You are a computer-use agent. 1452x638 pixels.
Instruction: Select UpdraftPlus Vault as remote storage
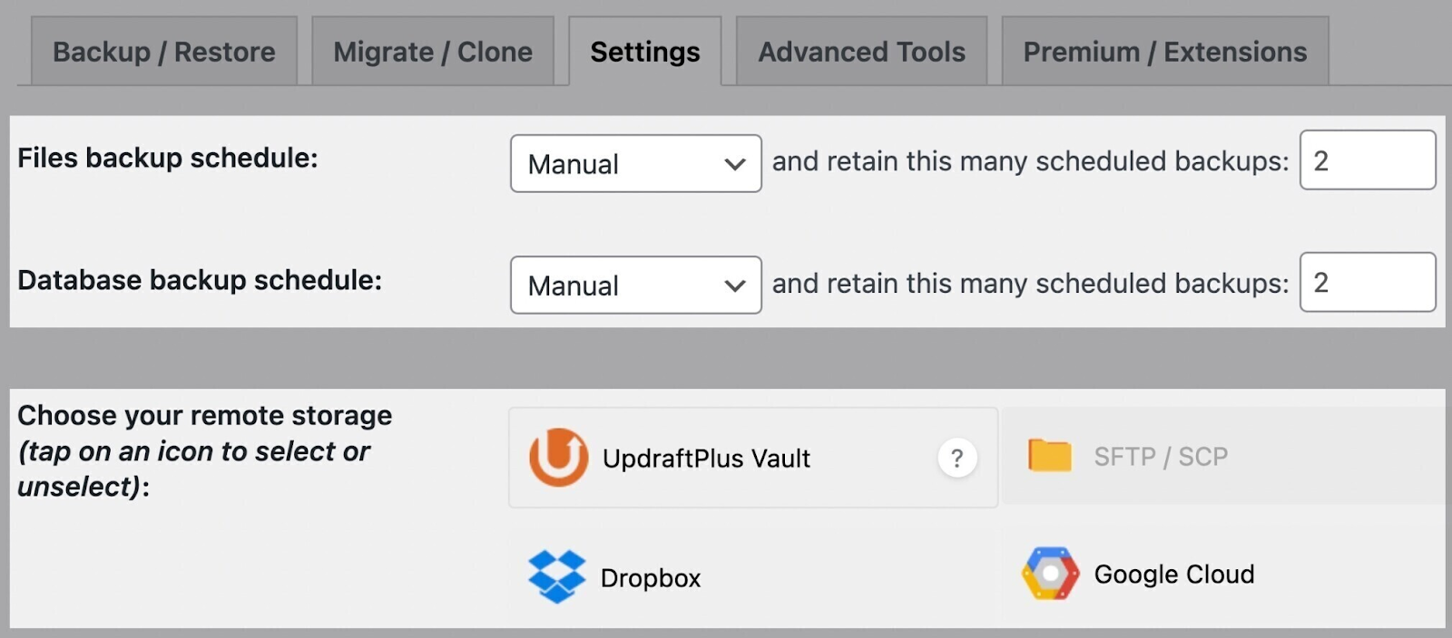coord(706,459)
